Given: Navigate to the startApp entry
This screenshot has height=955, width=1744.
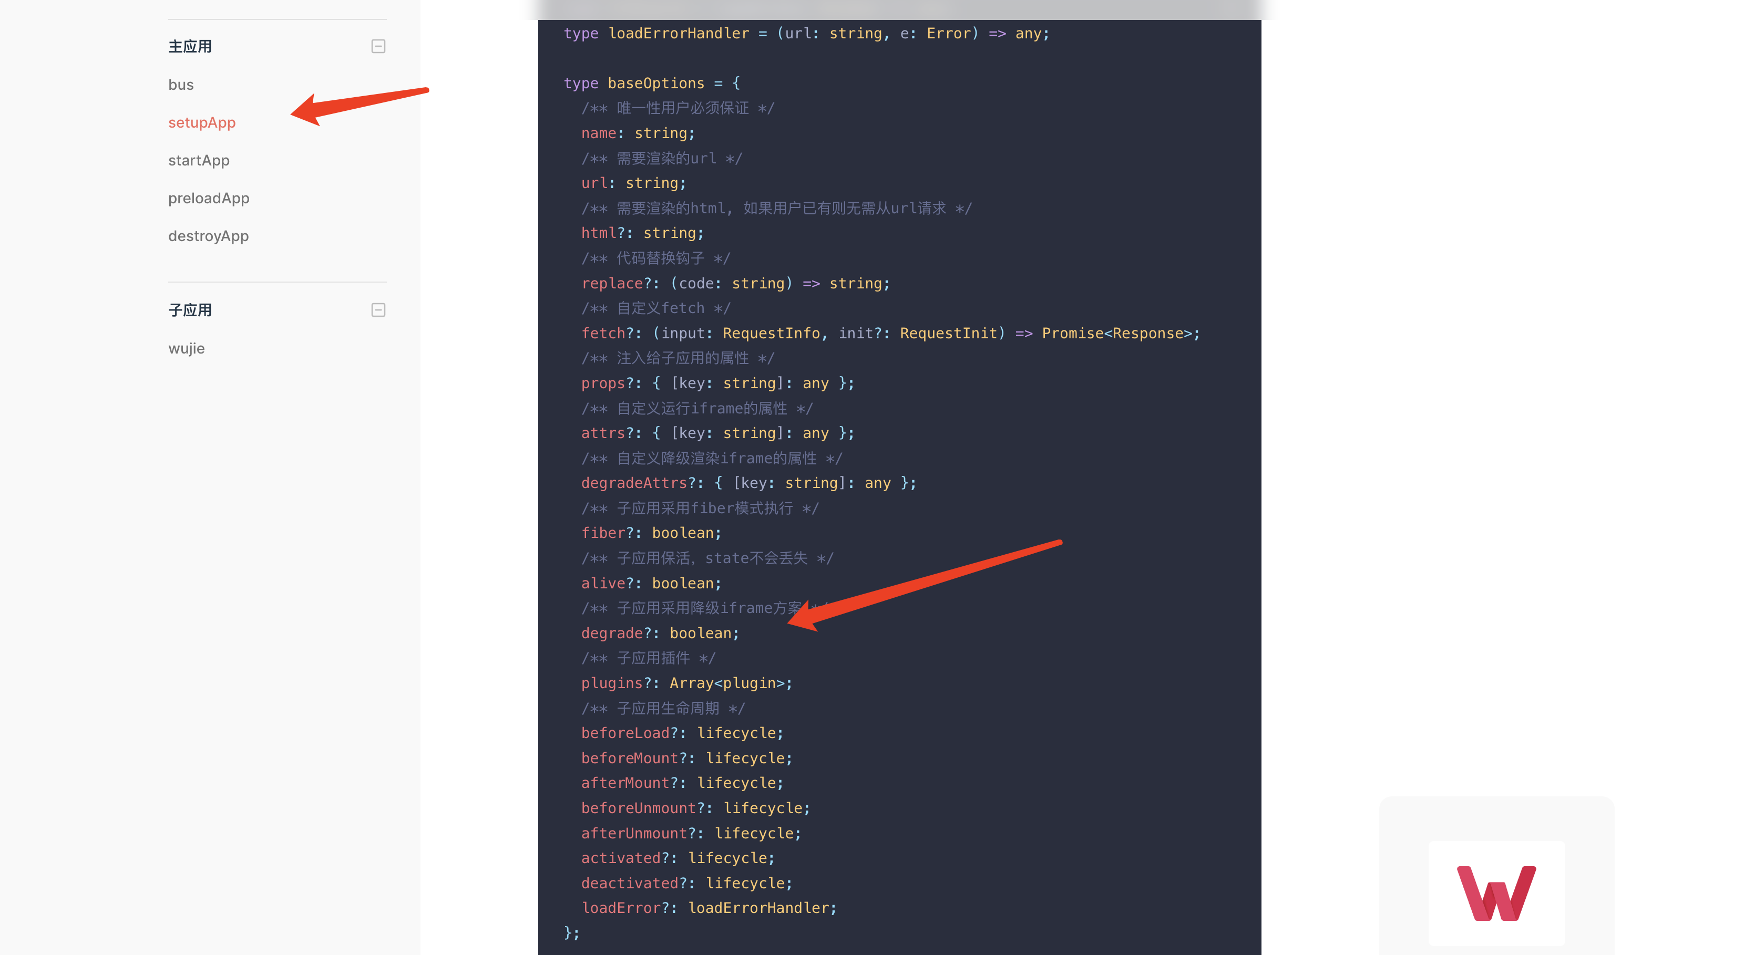Looking at the screenshot, I should (x=198, y=160).
